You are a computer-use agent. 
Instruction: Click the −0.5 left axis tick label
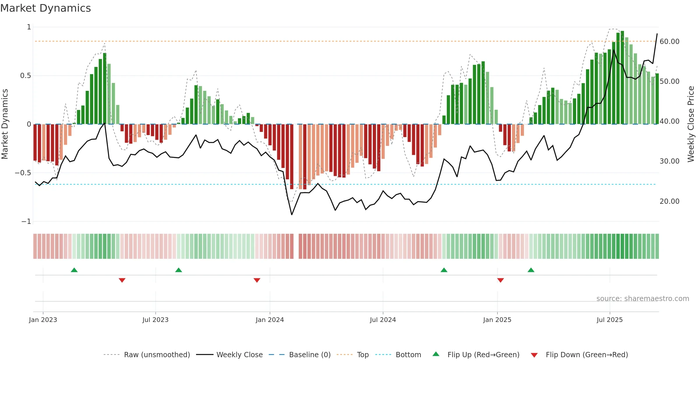[23, 173]
